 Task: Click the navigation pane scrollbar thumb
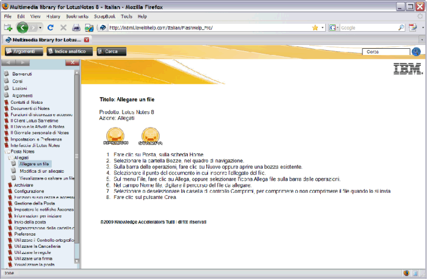coord(77,159)
